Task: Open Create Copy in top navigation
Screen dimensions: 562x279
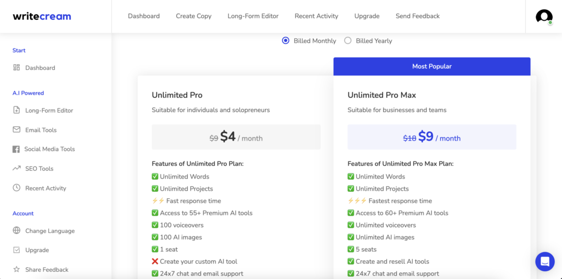Action: [x=194, y=16]
